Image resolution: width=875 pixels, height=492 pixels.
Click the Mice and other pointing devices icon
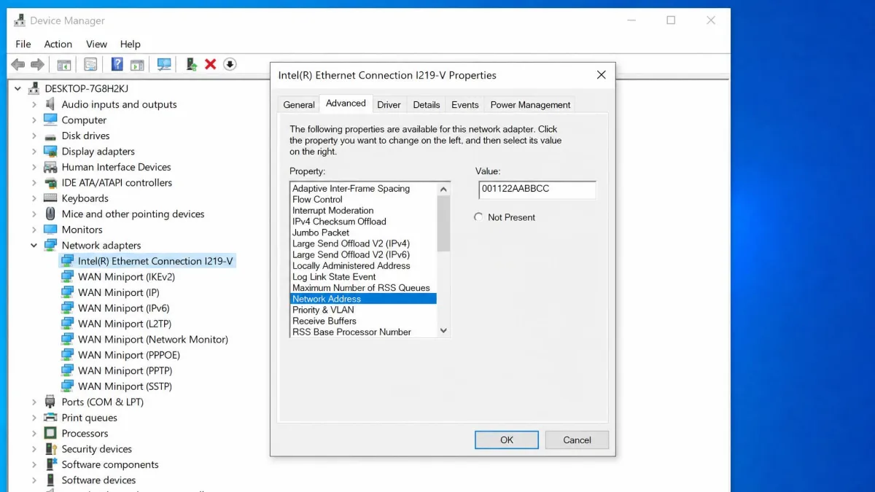click(x=50, y=214)
